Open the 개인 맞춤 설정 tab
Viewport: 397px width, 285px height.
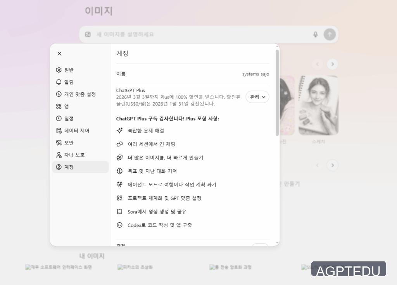click(x=80, y=94)
